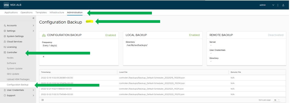Select Controller in the sidebar
Screen dimensions: 290x103
[x=12, y=52]
